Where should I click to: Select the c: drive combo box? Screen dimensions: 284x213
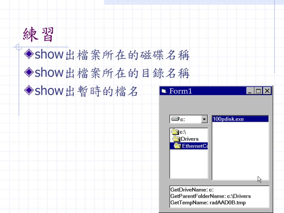189,119
